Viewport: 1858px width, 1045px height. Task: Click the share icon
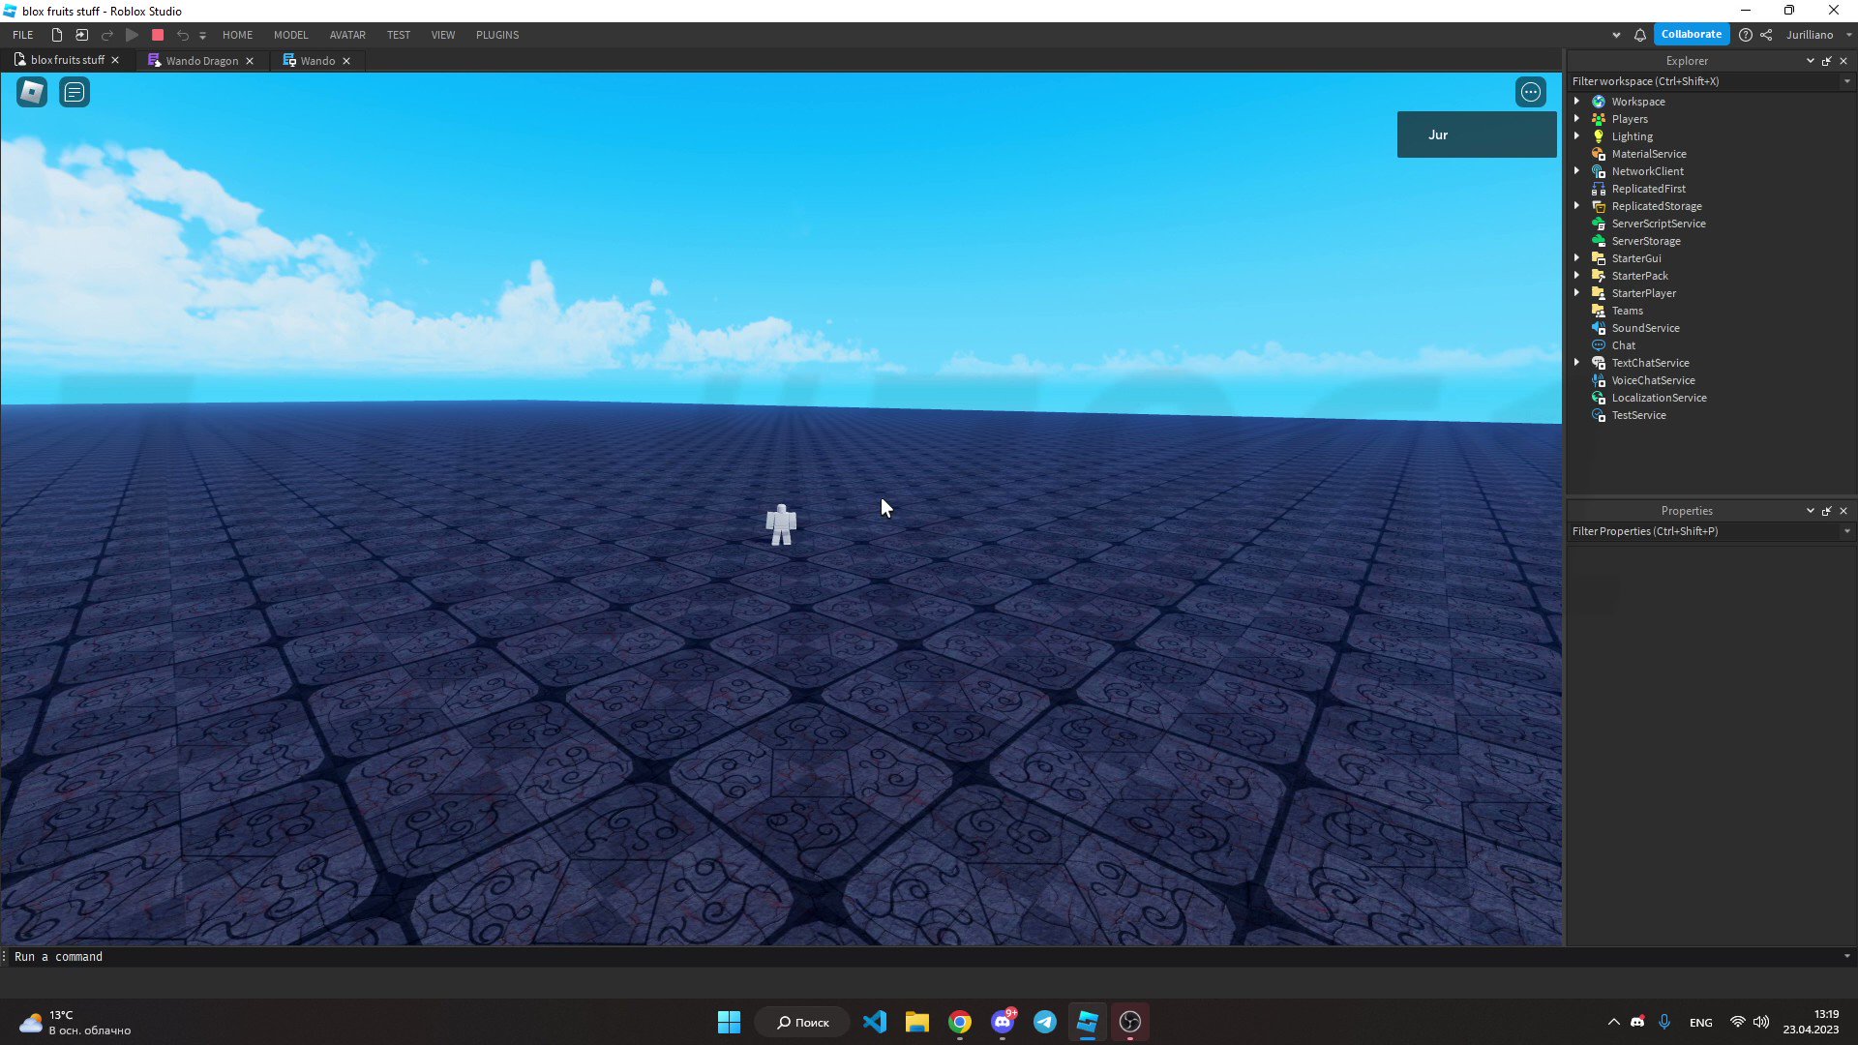(1766, 35)
